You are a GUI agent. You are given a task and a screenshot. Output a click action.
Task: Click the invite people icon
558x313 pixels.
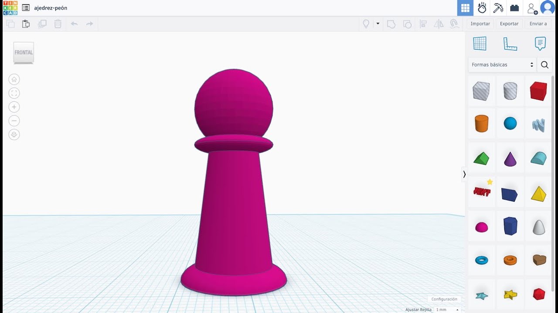[x=532, y=8]
